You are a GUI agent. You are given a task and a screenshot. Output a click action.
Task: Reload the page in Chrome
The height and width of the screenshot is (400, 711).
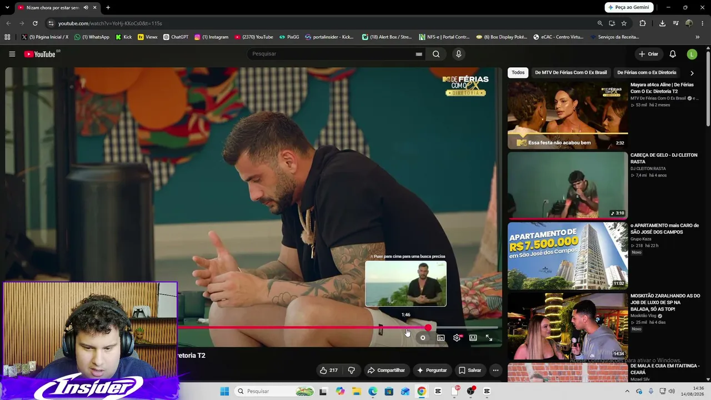[x=35, y=23]
